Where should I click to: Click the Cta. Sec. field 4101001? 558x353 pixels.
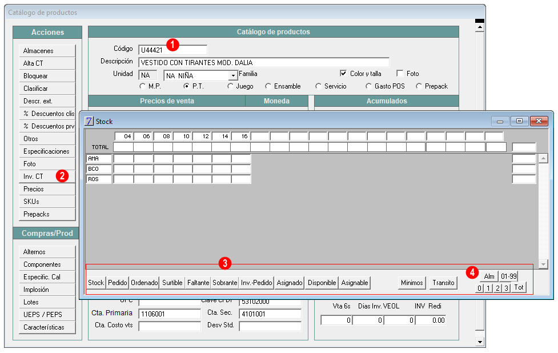click(270, 314)
